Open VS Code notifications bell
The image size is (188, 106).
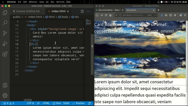coord(89,103)
